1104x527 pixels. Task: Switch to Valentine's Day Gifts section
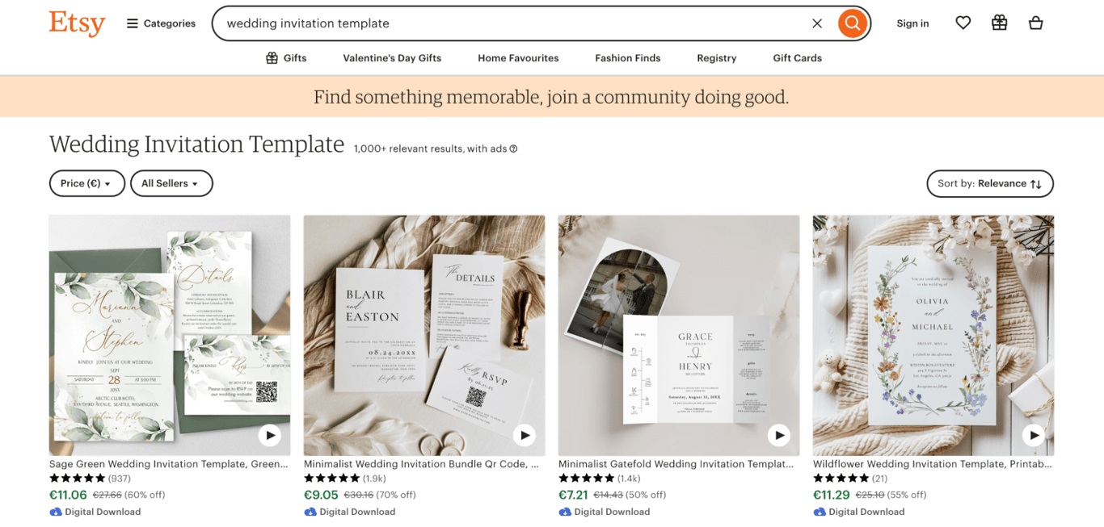point(392,57)
